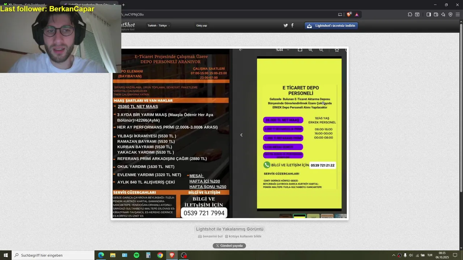Toggle the browser sidebar panel icon
Image resolution: width=463 pixels, height=260 pixels.
click(429, 14)
